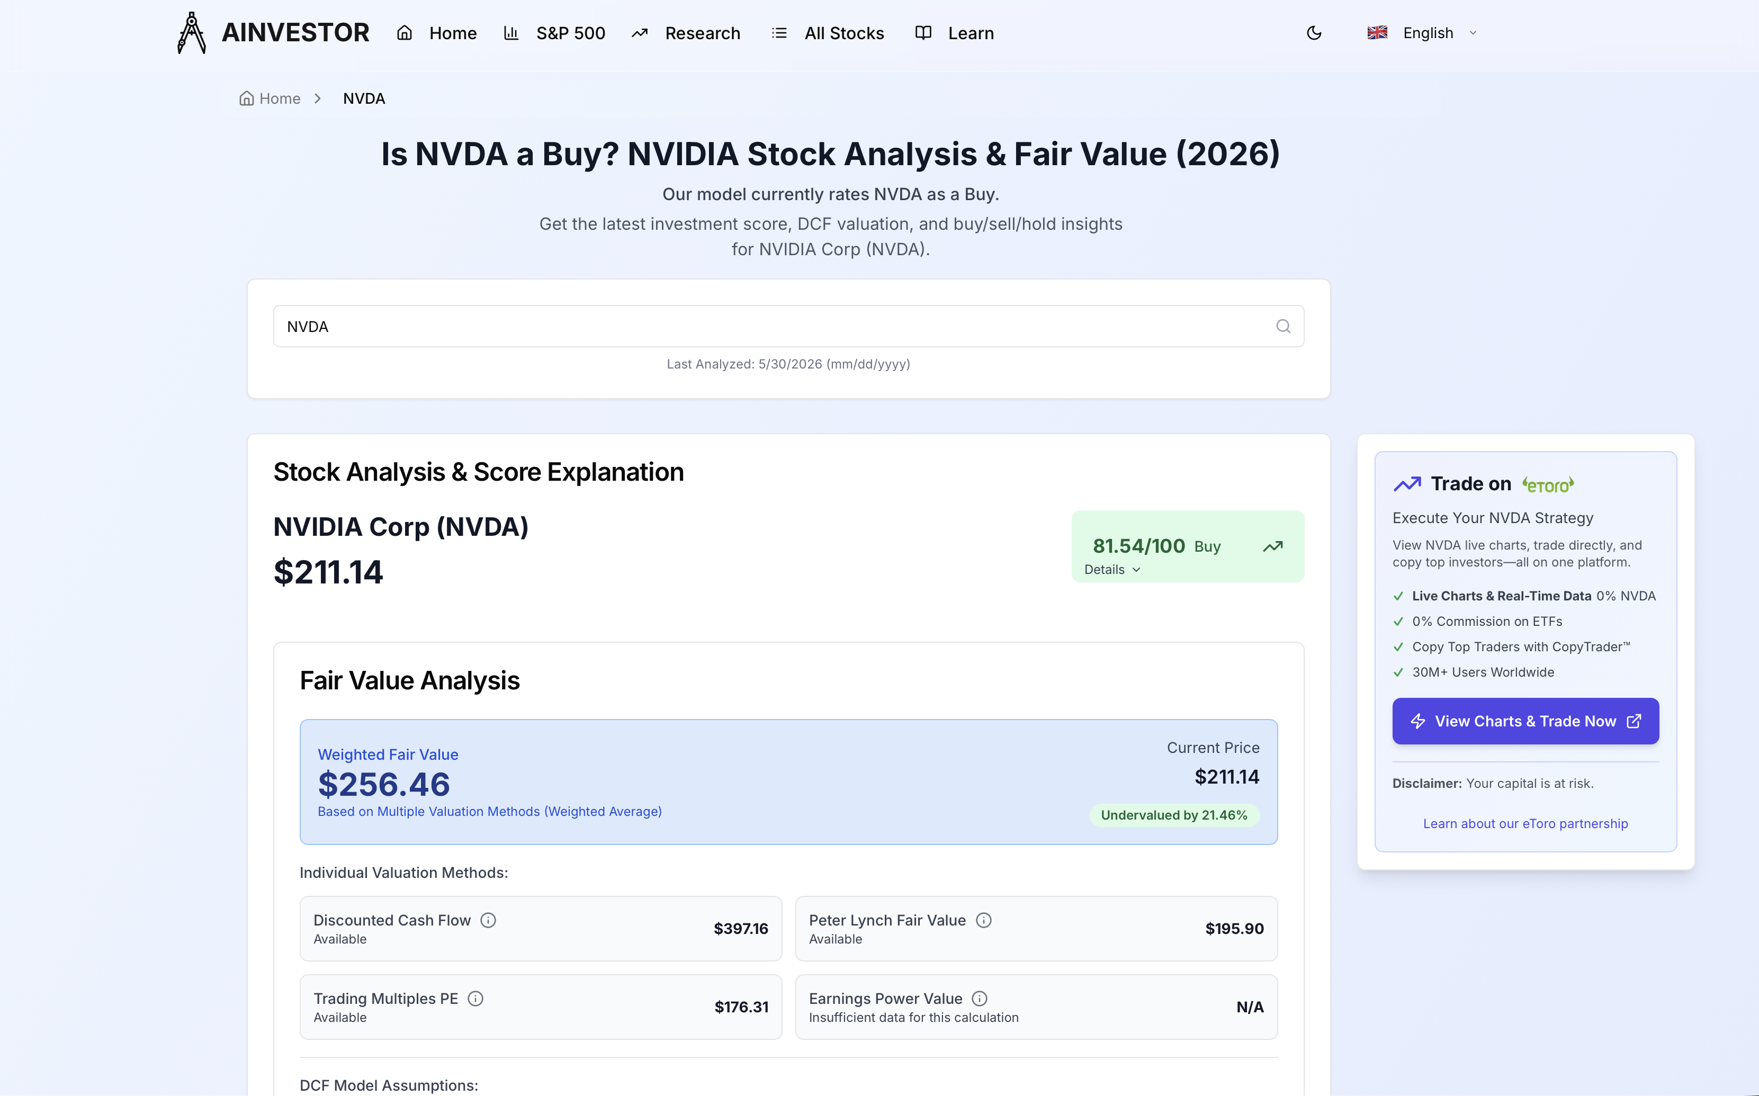Click the NVDA breadcrumb item
This screenshot has width=1759, height=1096.
[x=364, y=98]
